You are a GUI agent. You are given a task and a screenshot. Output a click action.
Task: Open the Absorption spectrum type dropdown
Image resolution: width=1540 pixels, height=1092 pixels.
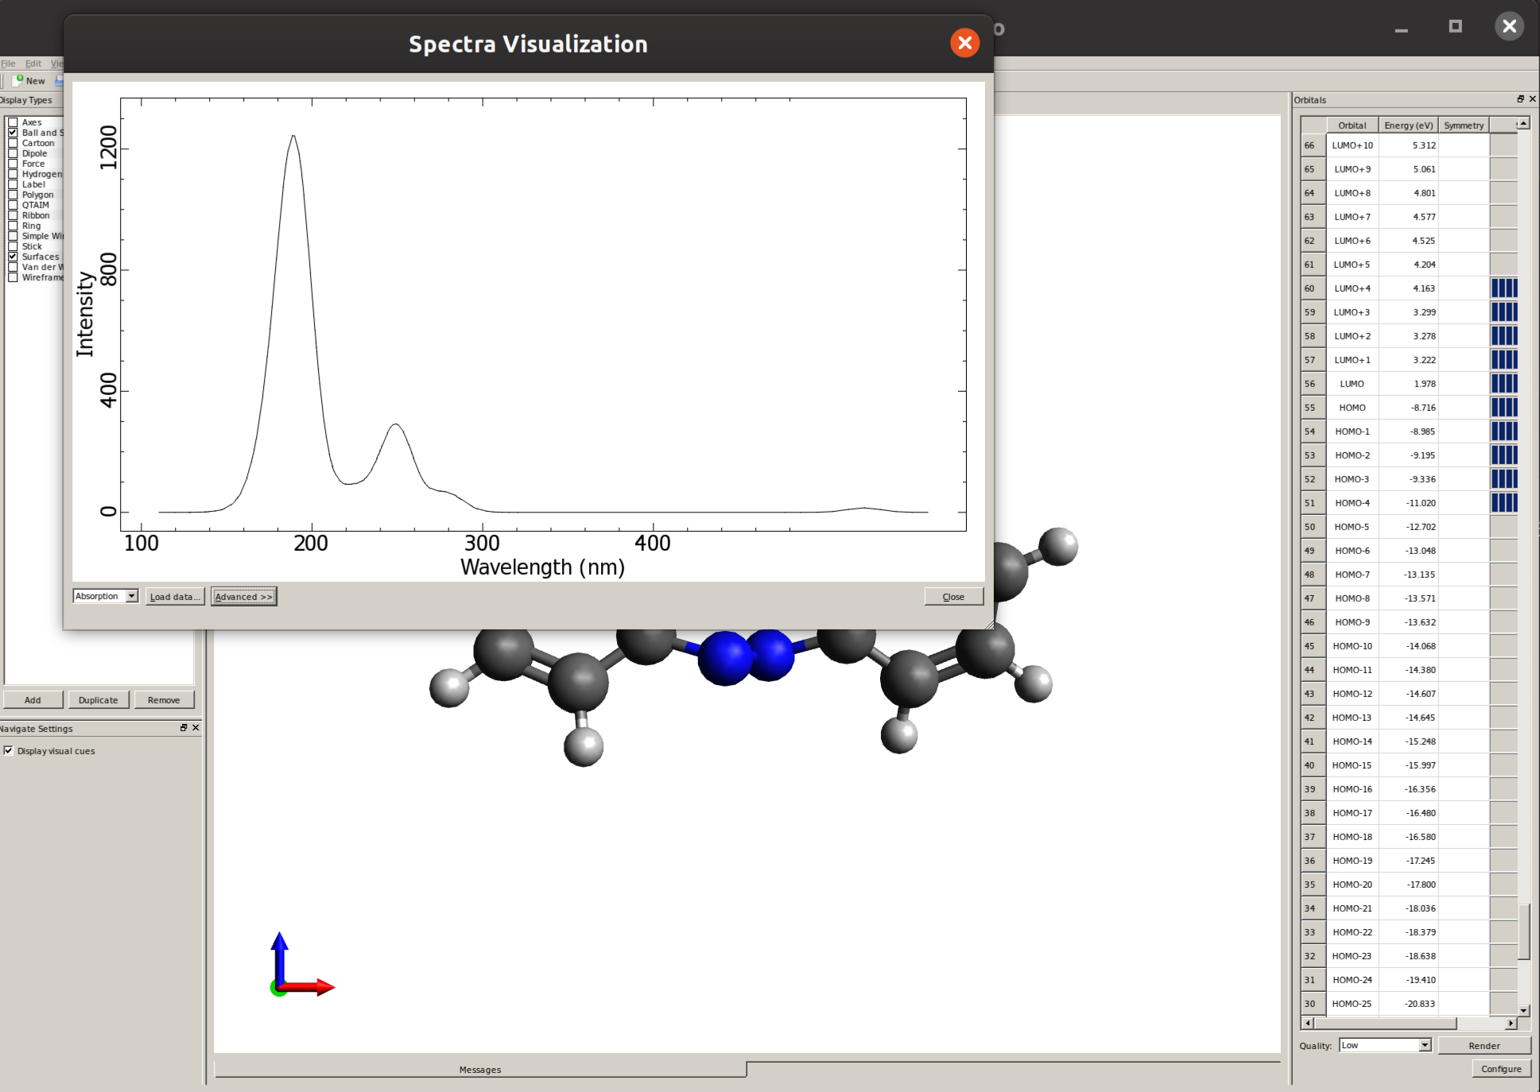106,596
